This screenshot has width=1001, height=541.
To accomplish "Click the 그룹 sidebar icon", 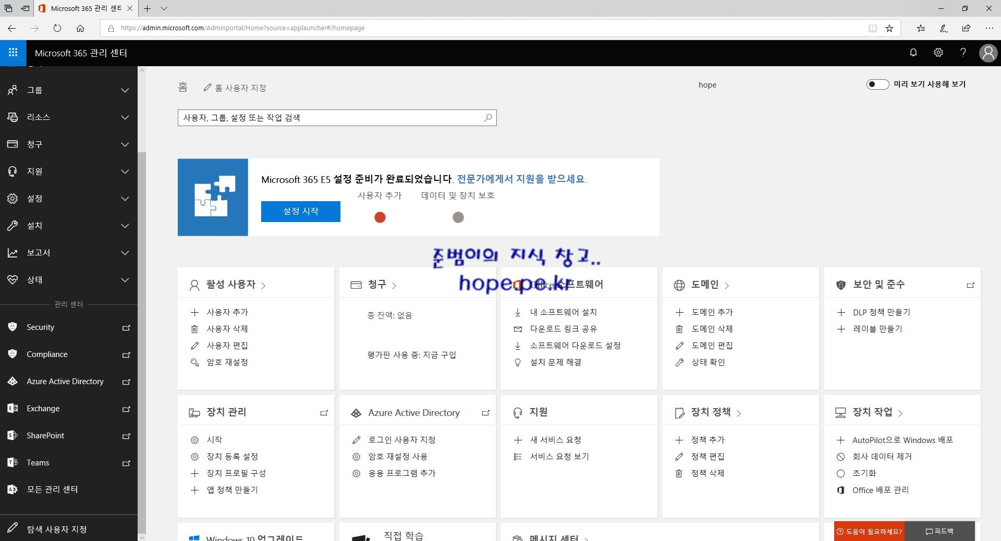I will click(x=13, y=90).
